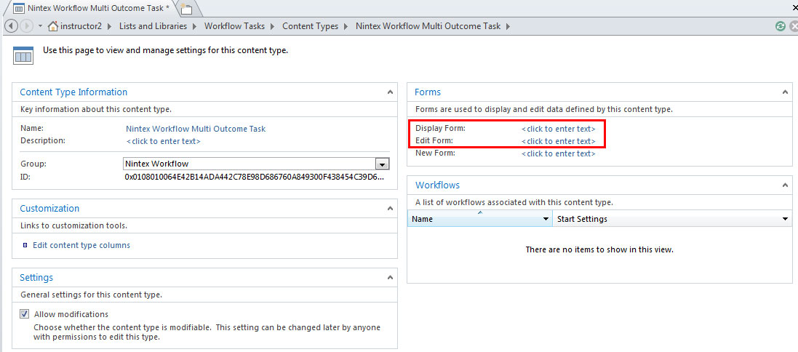
Task: Collapse the Forms section
Action: [785, 92]
